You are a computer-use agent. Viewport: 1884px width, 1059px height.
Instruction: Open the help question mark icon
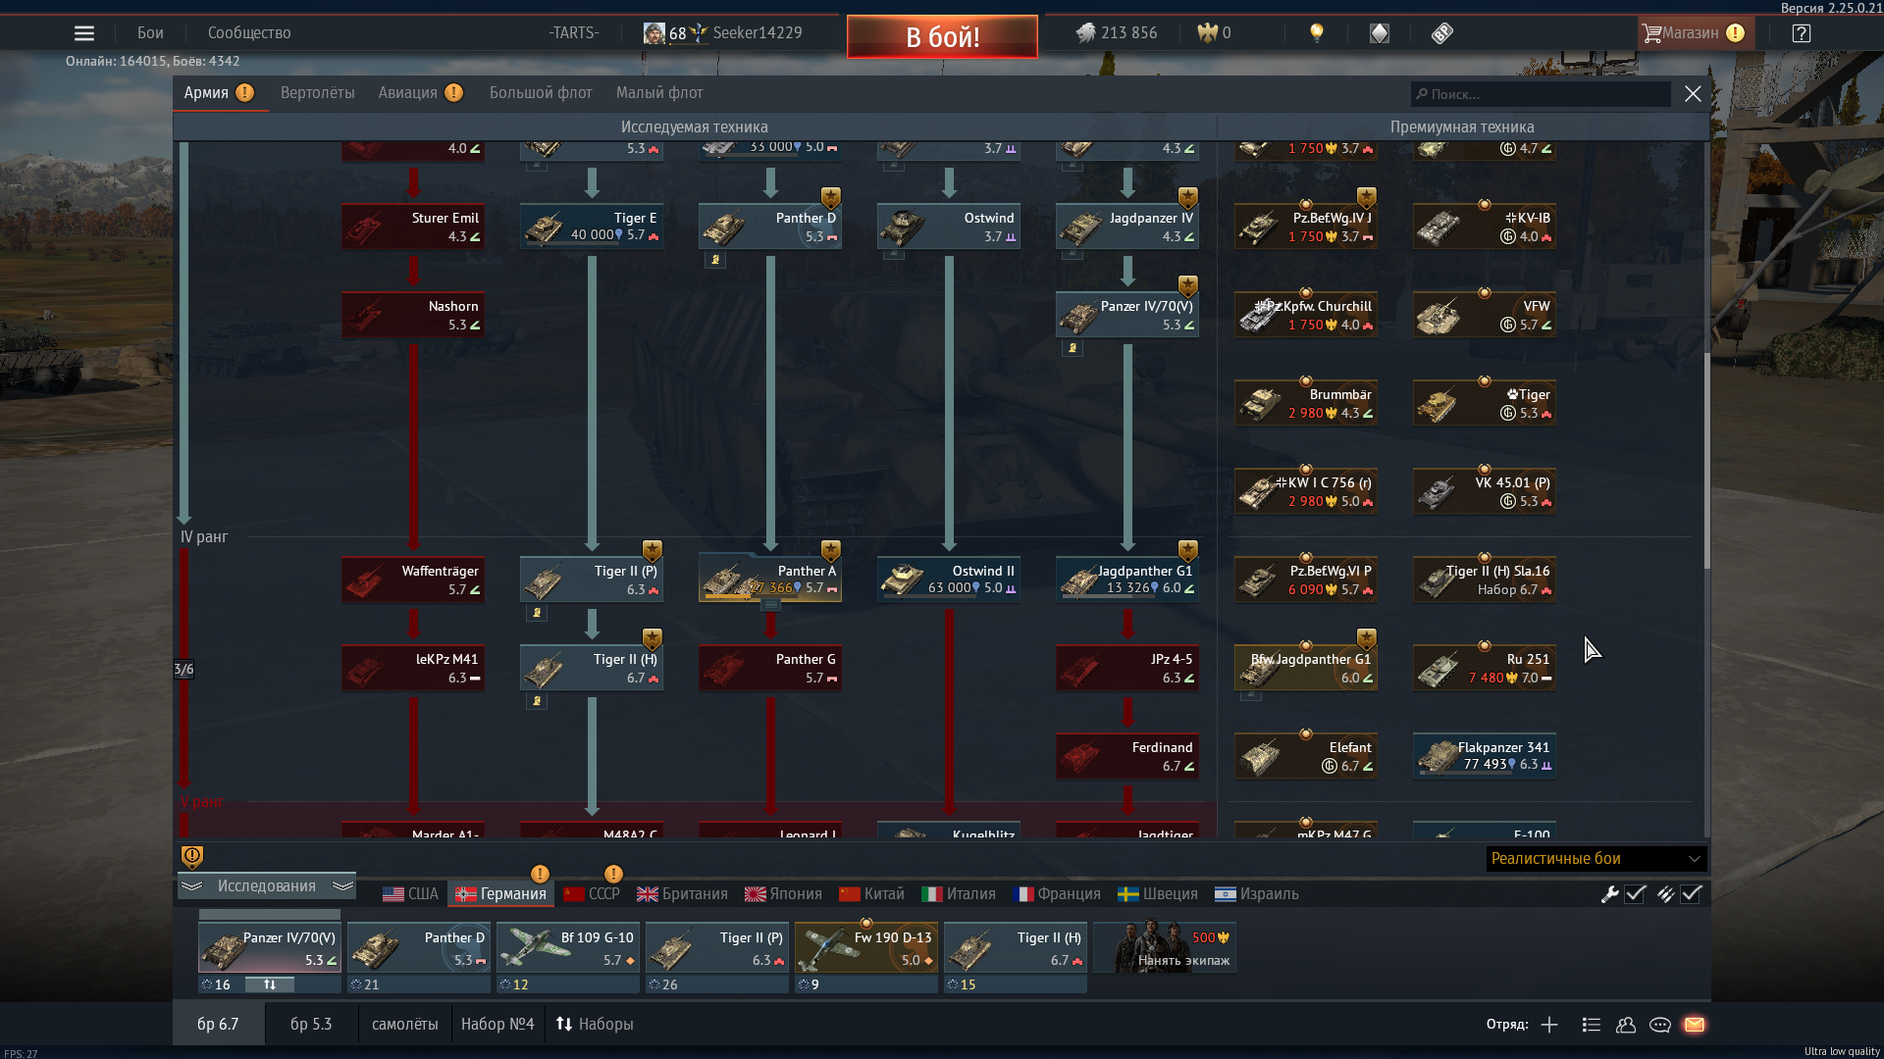coord(1801,33)
